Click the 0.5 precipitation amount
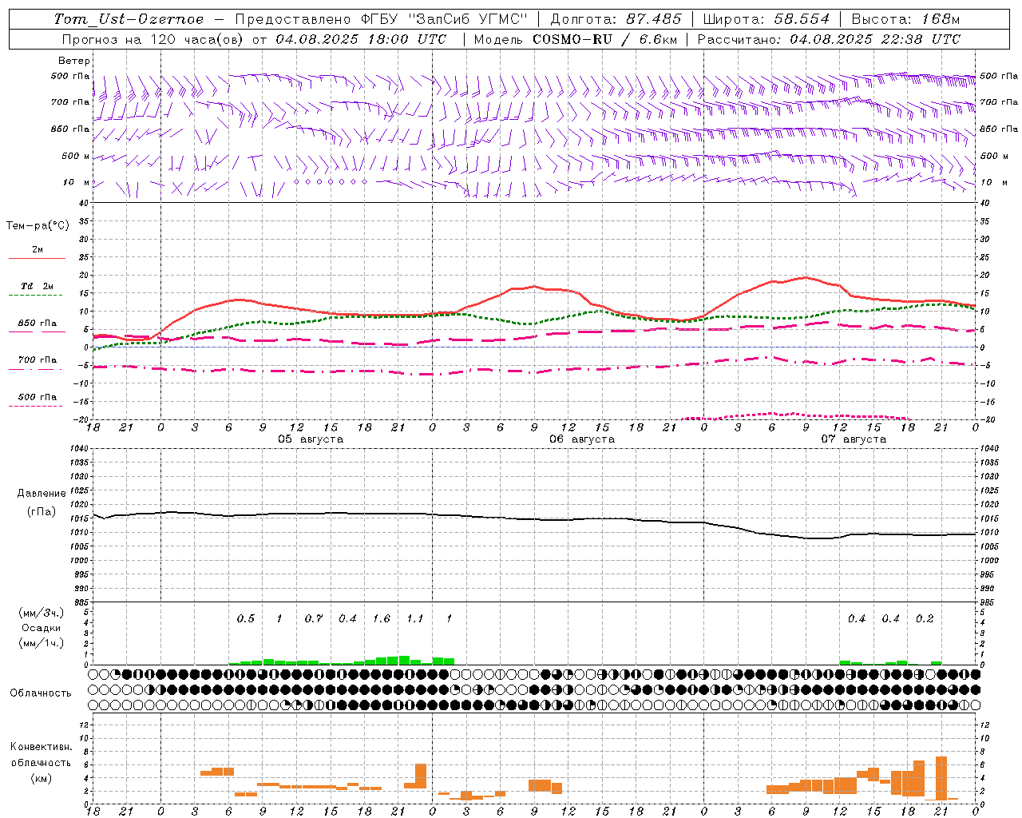 246,618
